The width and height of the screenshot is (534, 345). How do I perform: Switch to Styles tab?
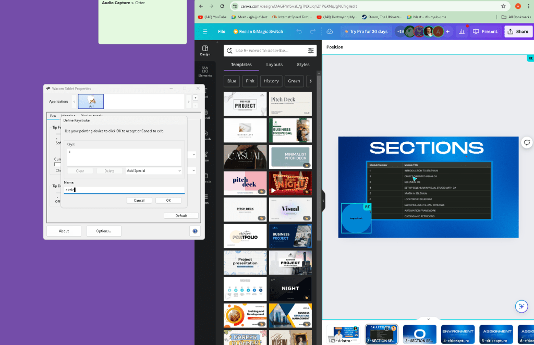303,65
